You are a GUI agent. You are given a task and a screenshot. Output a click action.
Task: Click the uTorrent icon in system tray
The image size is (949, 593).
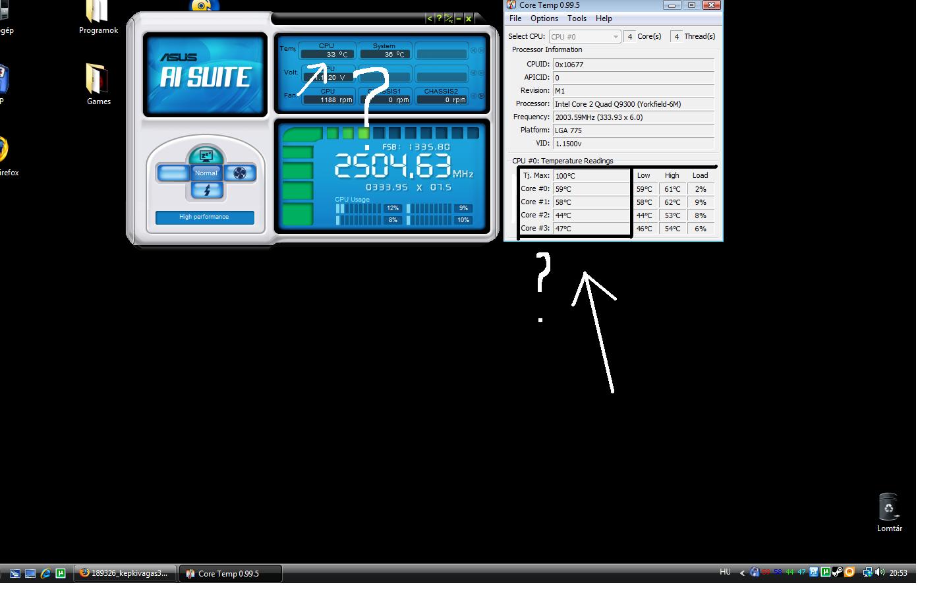click(x=825, y=573)
